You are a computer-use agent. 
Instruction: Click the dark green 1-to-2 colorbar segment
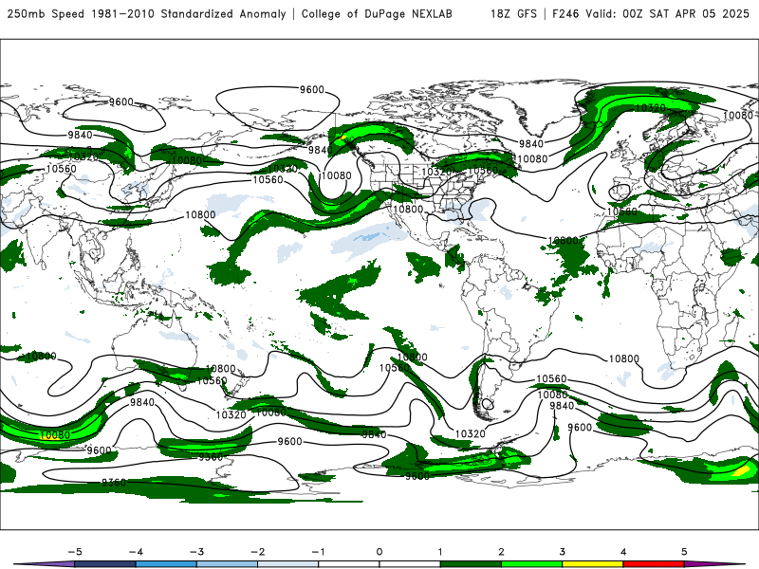tap(471, 564)
